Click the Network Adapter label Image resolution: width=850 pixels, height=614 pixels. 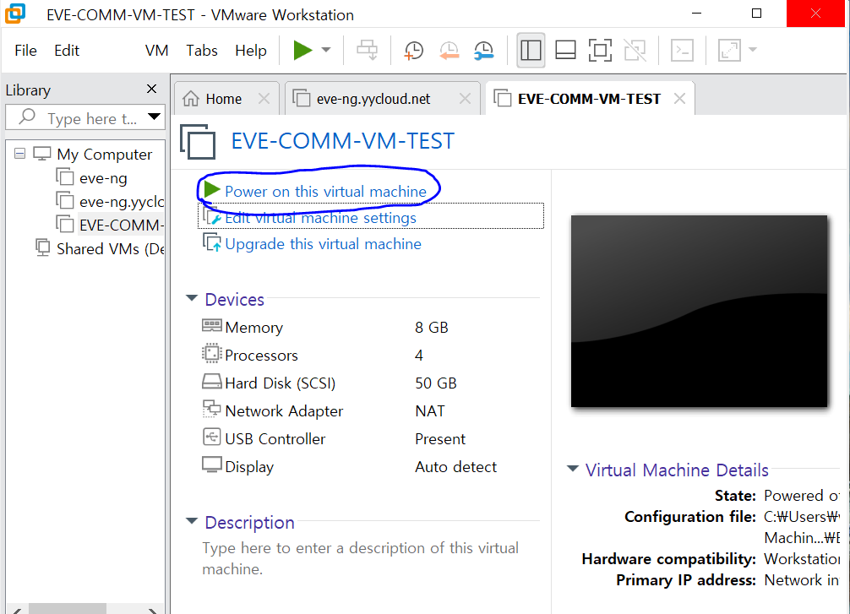(284, 411)
